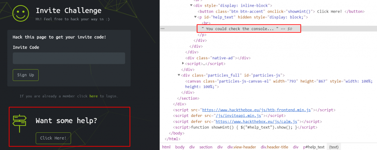377x150 pixels.
Task: Select the 'You could check the console...' text node
Action: pos(240,29)
